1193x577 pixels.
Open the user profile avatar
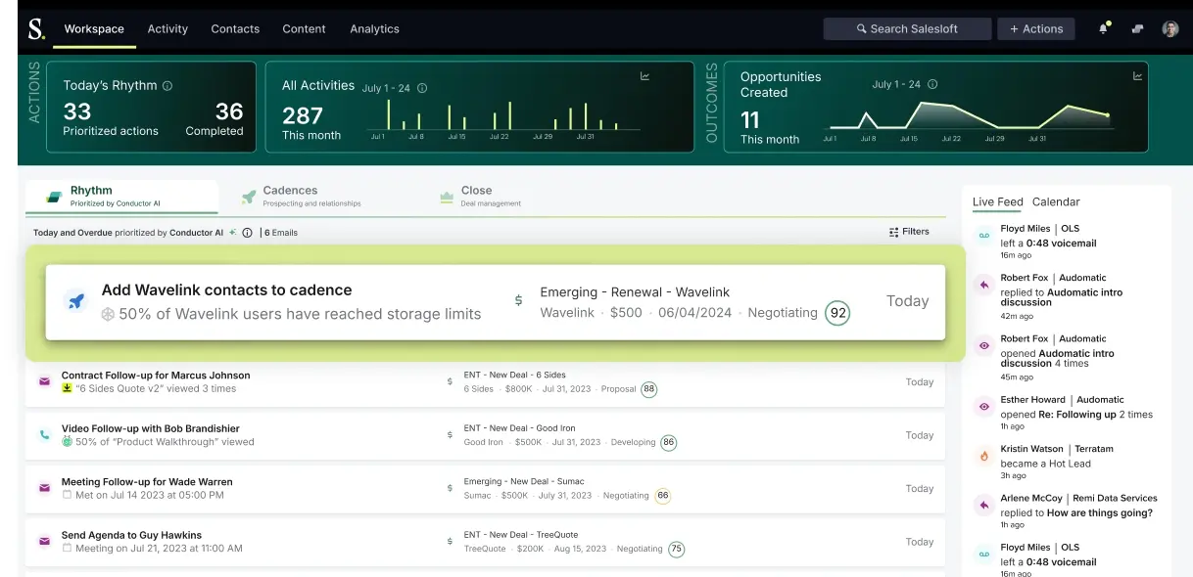[1170, 28]
